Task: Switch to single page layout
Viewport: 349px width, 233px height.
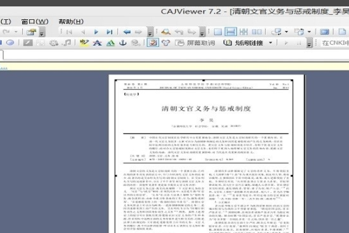Action: tap(218, 32)
